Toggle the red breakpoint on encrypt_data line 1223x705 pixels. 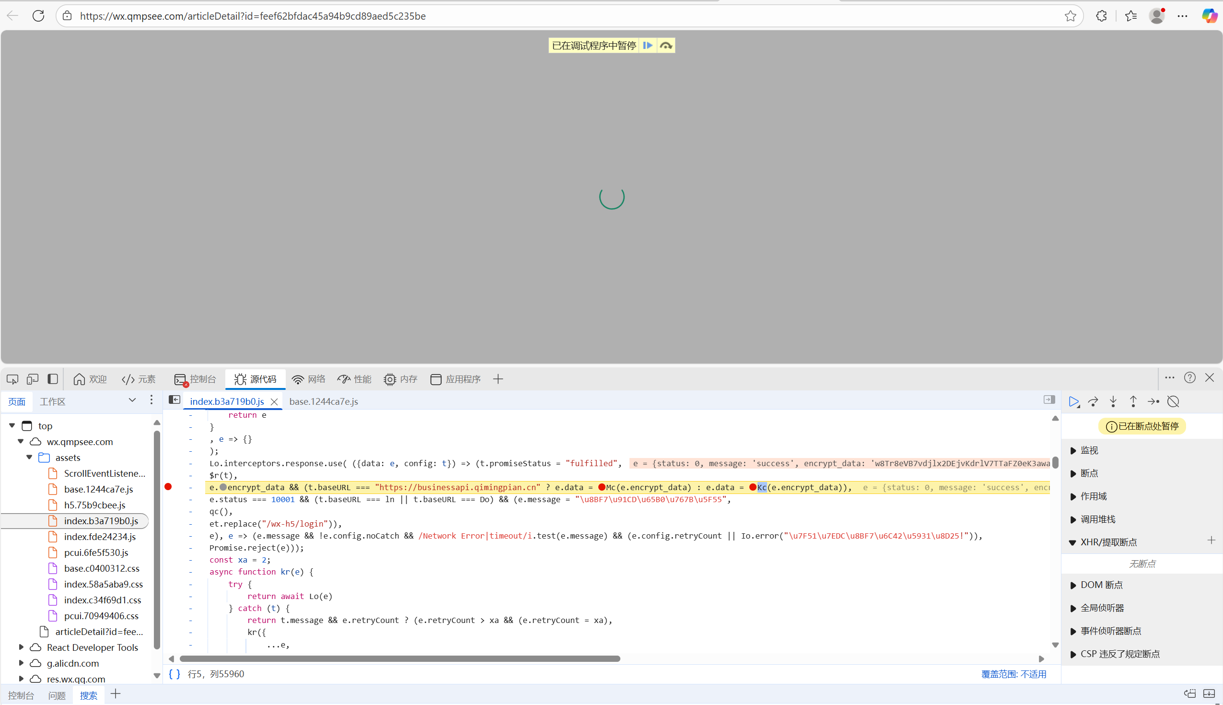(168, 487)
